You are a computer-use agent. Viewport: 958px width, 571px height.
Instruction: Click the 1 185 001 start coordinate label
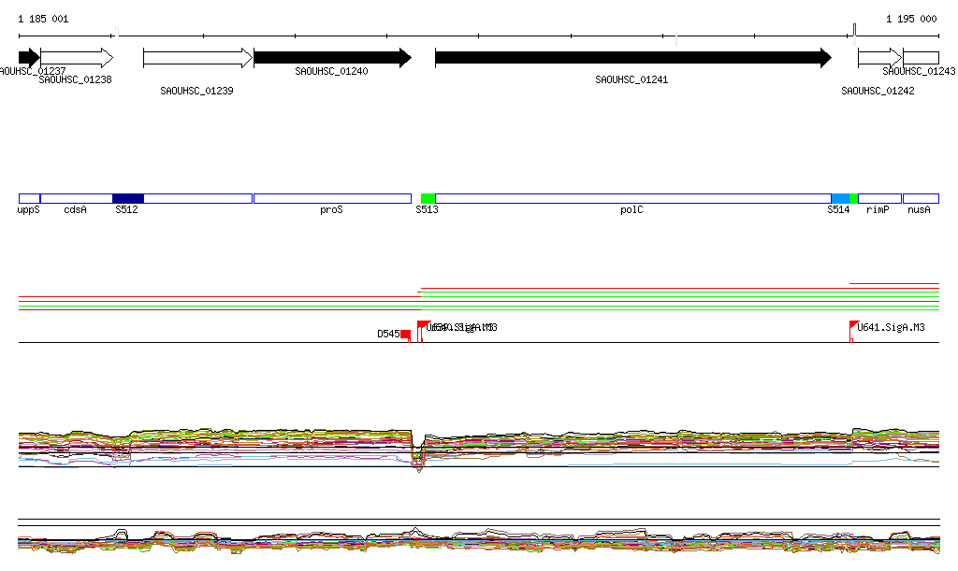[43, 19]
